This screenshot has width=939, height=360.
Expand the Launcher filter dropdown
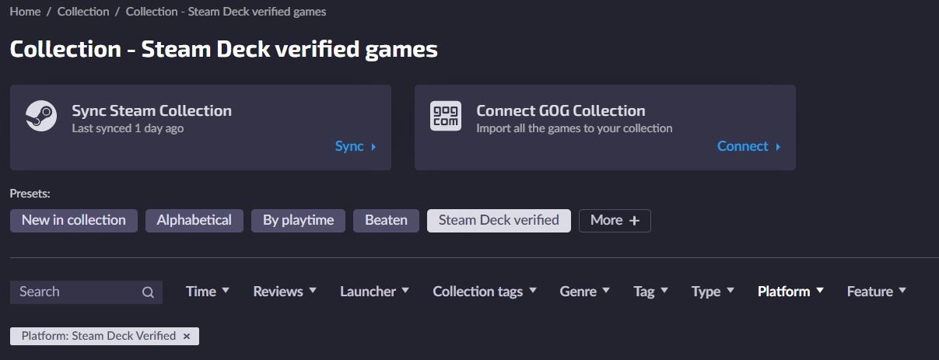coord(374,292)
